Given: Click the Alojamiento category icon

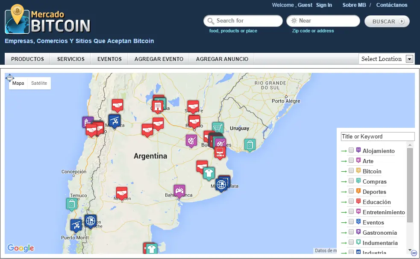Looking at the screenshot, I should tap(358, 150).
